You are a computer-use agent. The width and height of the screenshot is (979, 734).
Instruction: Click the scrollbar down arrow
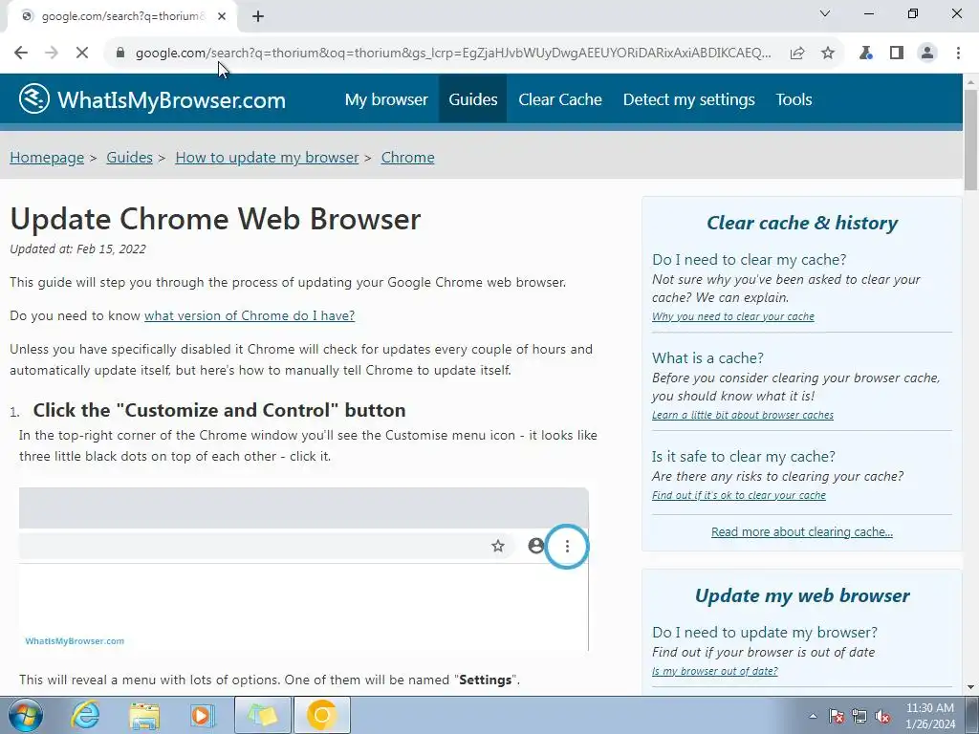click(971, 687)
